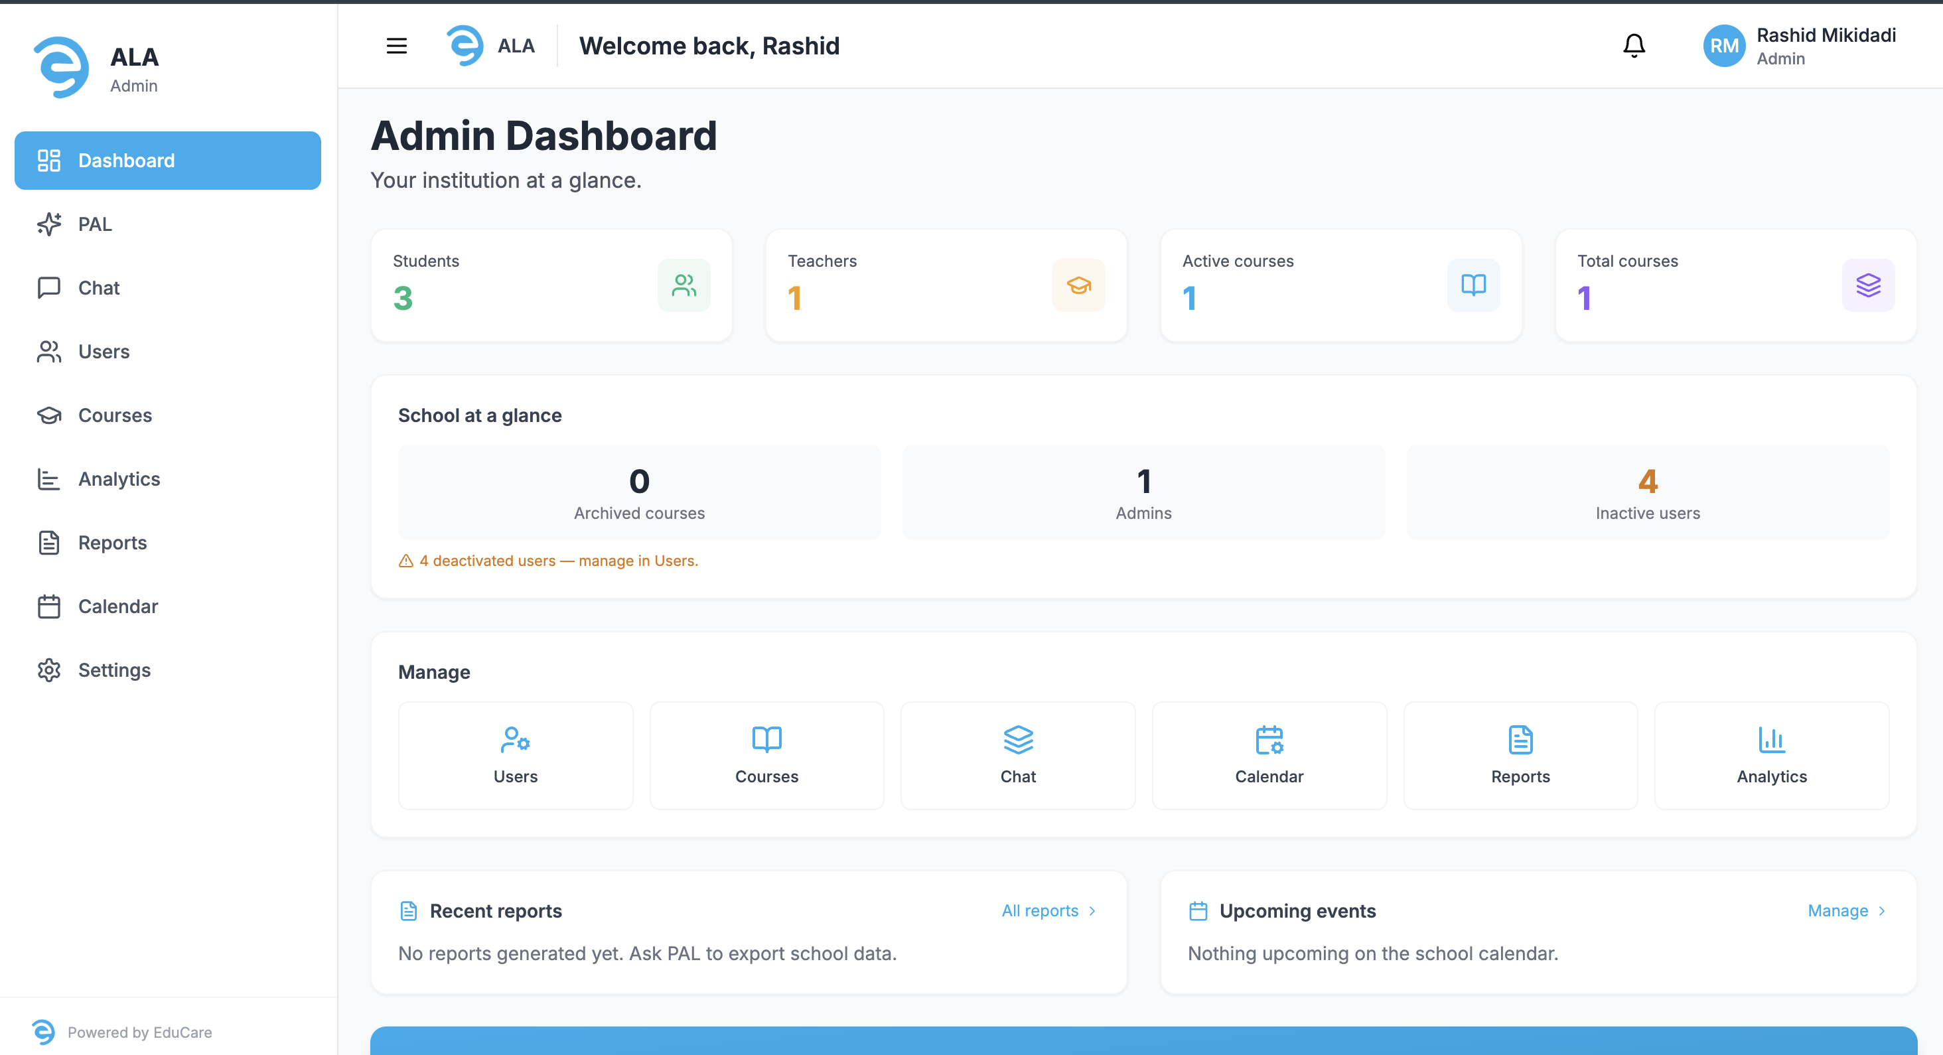Open the Calendar manage tile
The height and width of the screenshot is (1055, 1943).
tap(1269, 756)
